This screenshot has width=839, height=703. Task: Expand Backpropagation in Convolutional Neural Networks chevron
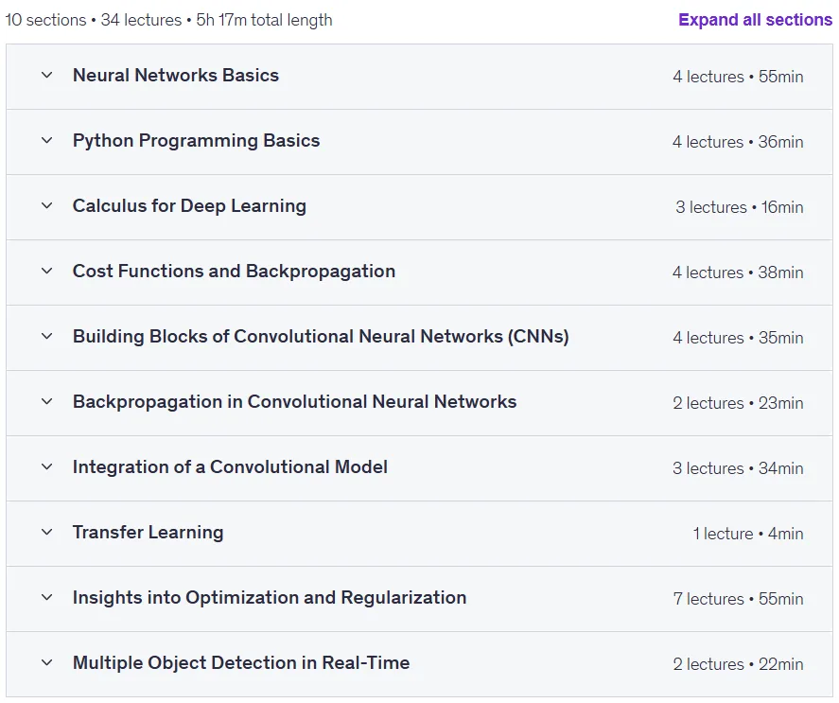tap(47, 402)
